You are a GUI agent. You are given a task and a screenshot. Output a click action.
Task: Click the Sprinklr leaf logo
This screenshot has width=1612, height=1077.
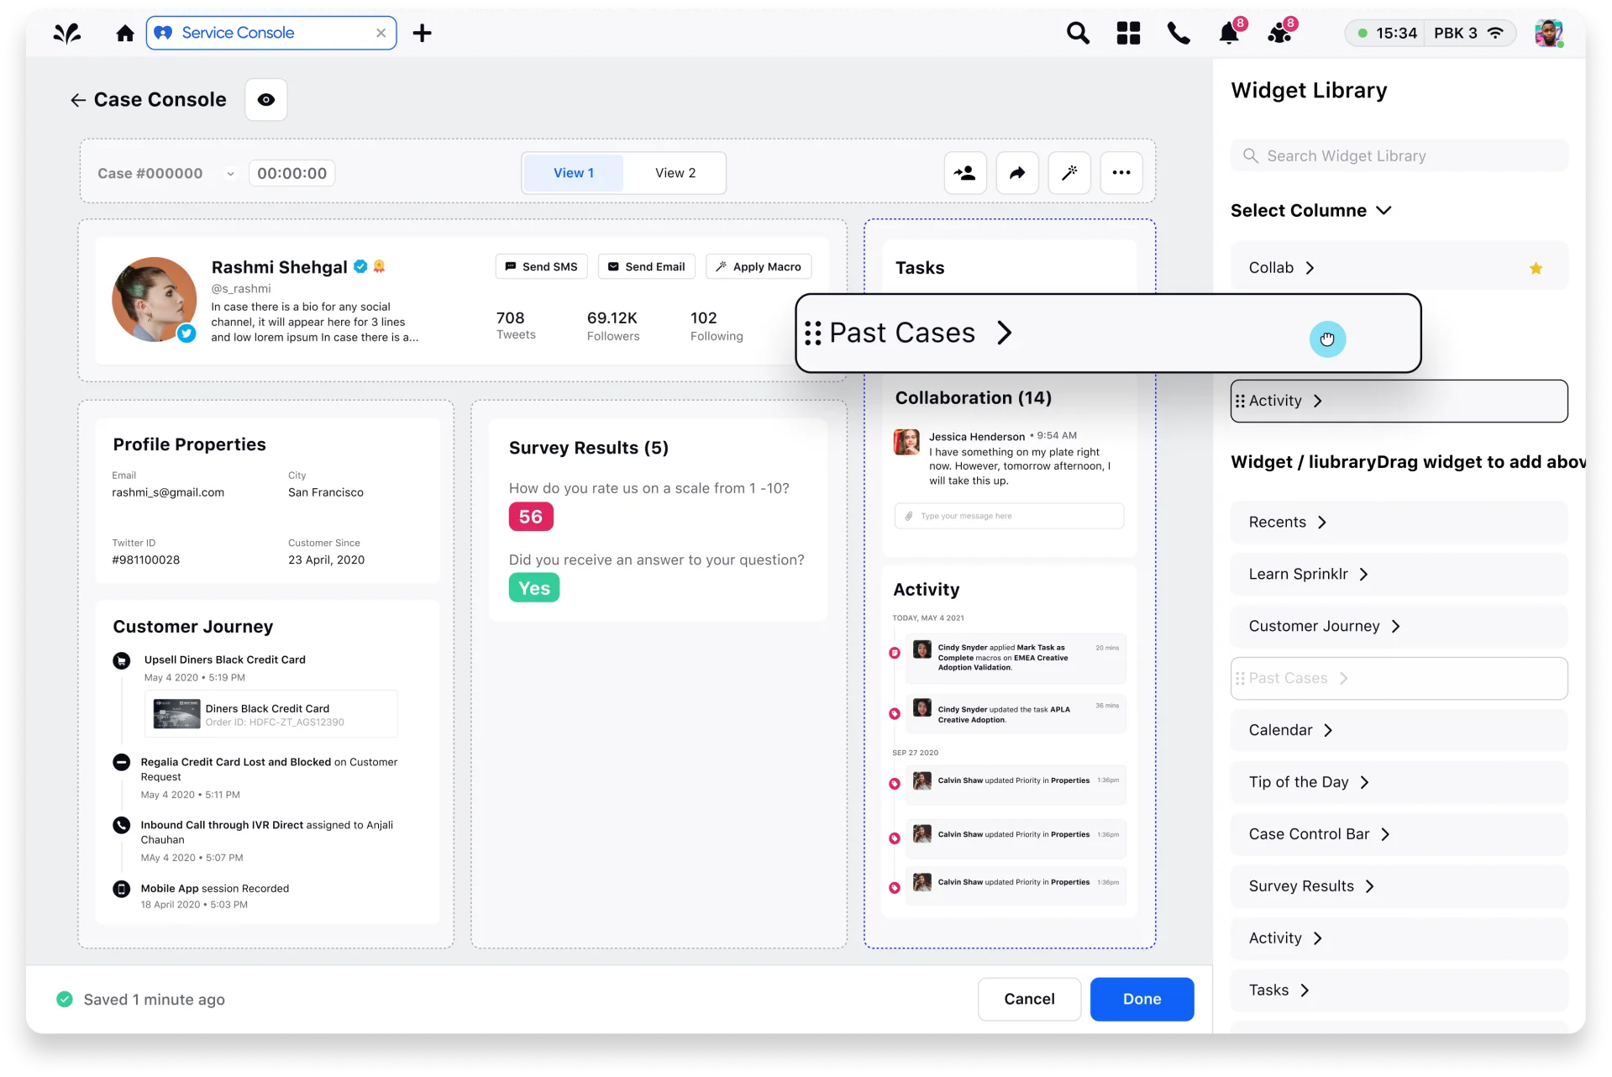click(x=67, y=34)
